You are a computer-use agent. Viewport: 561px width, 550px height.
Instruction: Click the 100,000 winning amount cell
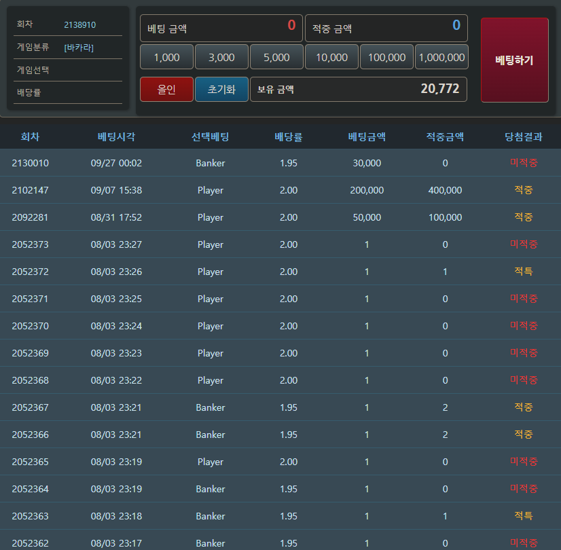coord(445,217)
